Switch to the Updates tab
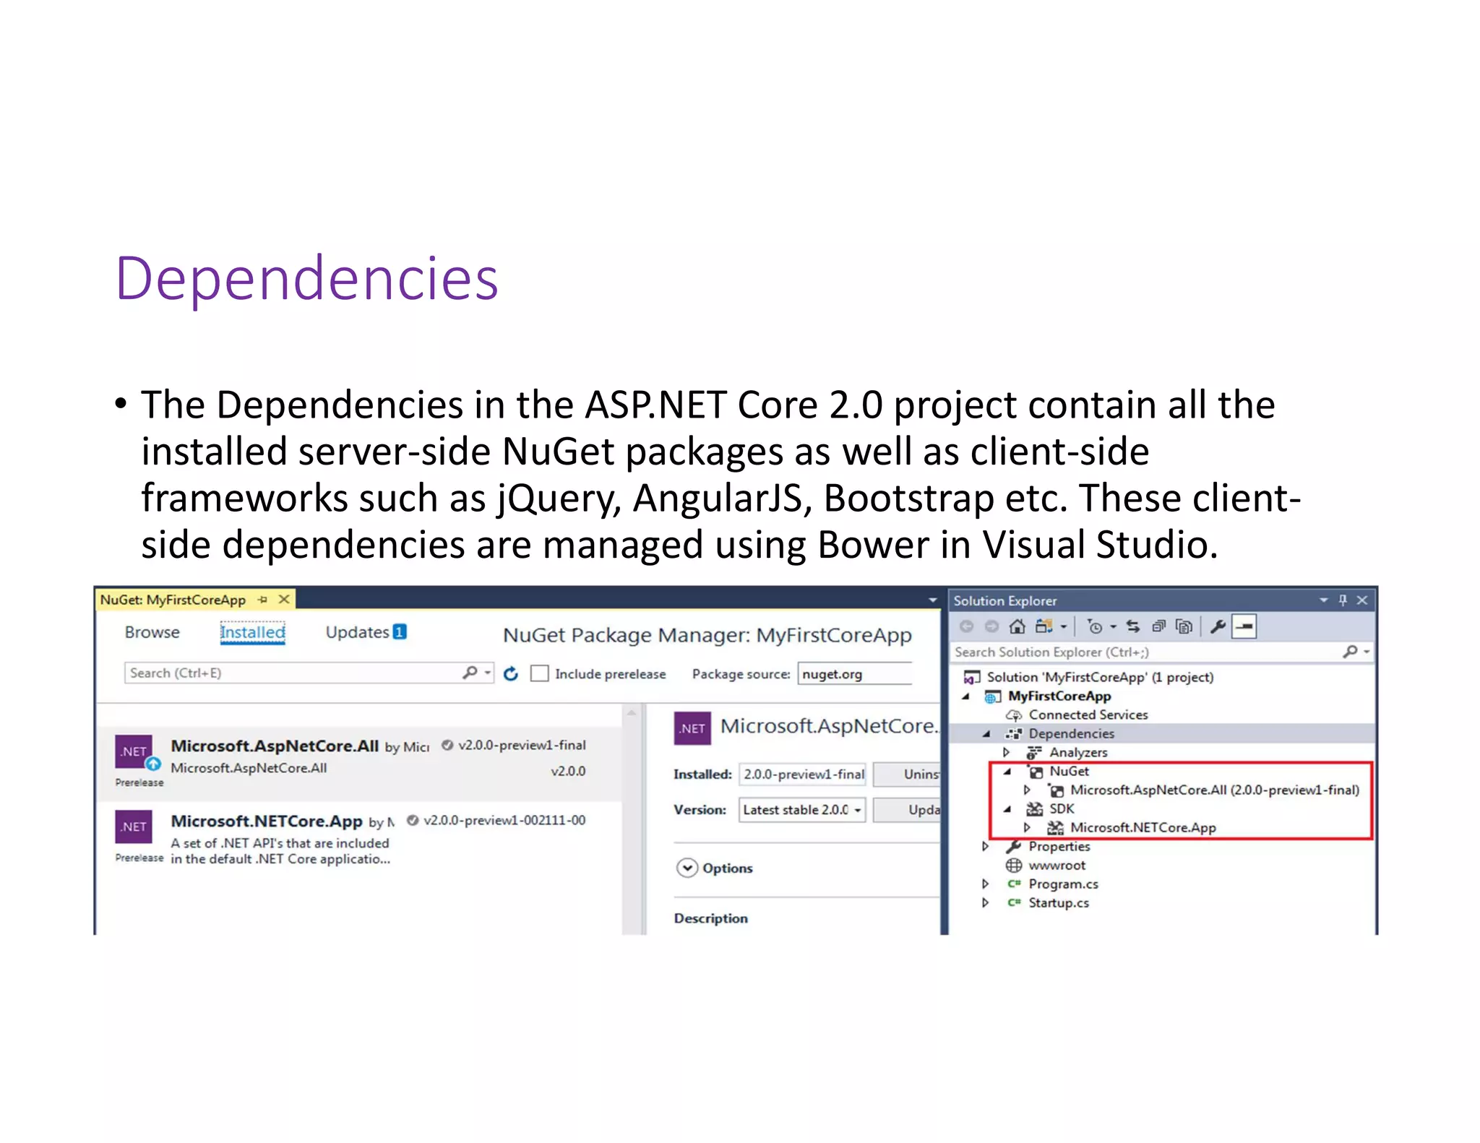1480x1143 pixels. (366, 632)
